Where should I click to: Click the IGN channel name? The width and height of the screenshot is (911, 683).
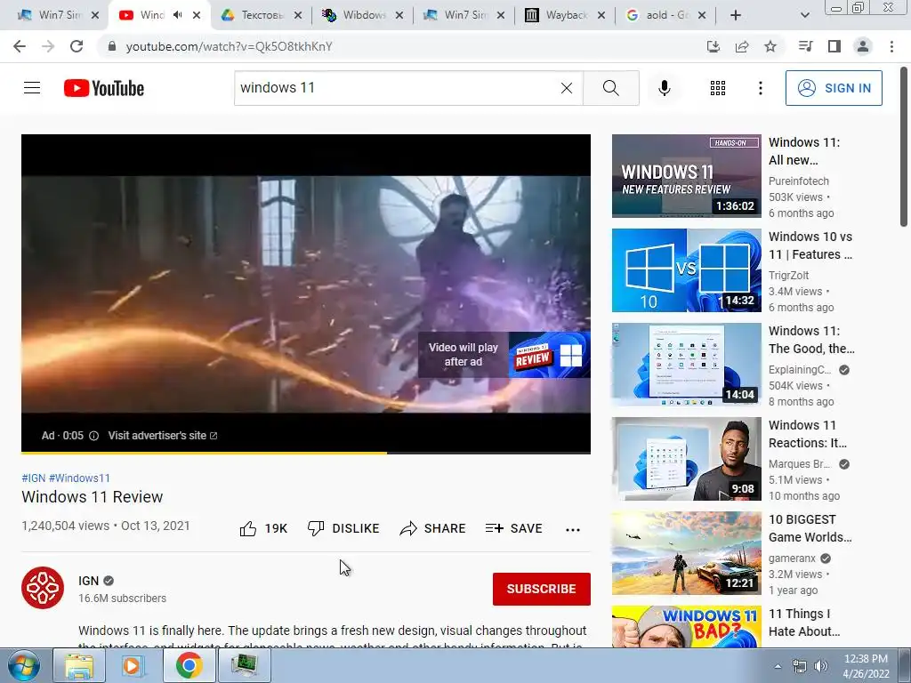click(88, 581)
